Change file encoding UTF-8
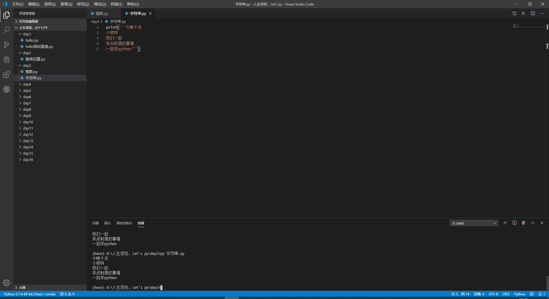Viewport: 549px width, 299px height. [493, 294]
